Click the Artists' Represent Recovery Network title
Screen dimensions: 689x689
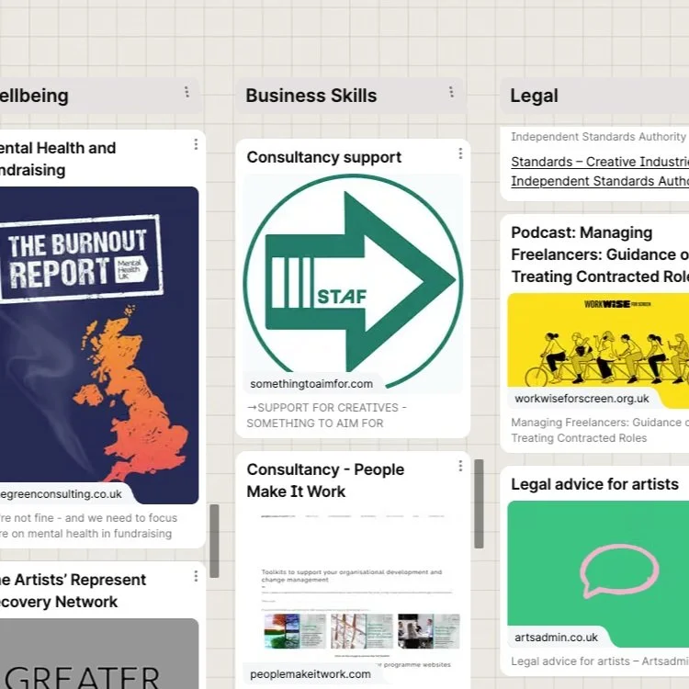[x=73, y=590]
